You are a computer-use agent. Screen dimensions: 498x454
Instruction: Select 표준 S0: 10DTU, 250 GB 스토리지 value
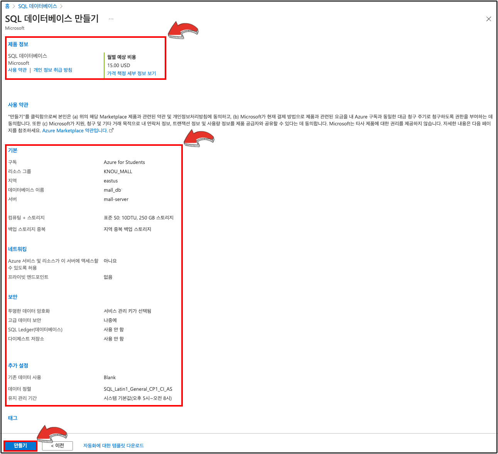(138, 218)
